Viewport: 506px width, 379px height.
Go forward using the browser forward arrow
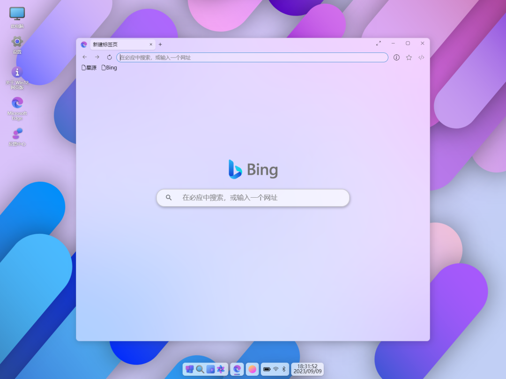point(97,57)
